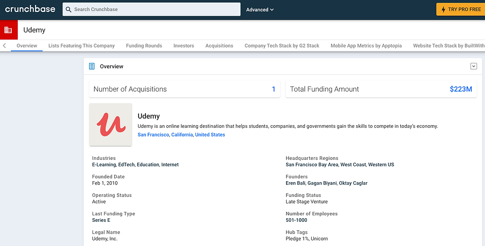485x246 pixels.
Task: Open the San Francisco location link
Action: [x=153, y=135]
